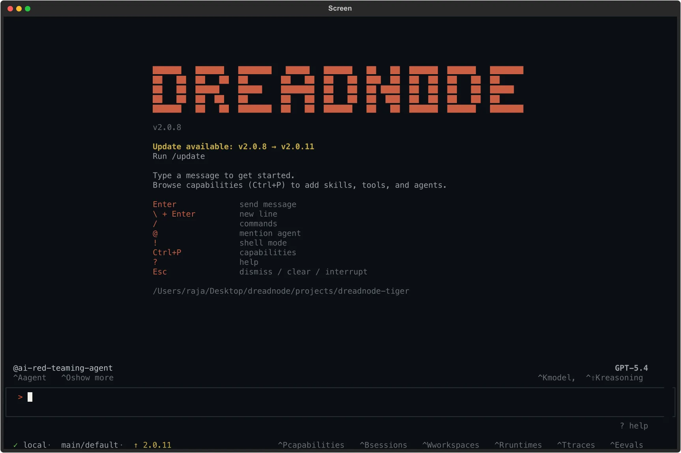Open traces from the status bar

(576, 445)
